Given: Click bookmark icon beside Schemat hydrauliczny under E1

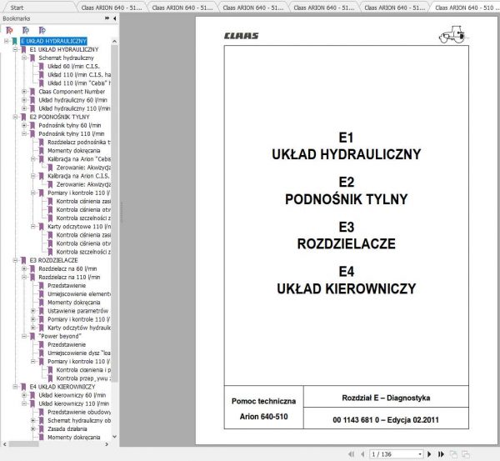Looking at the screenshot, I should click(x=32, y=58).
